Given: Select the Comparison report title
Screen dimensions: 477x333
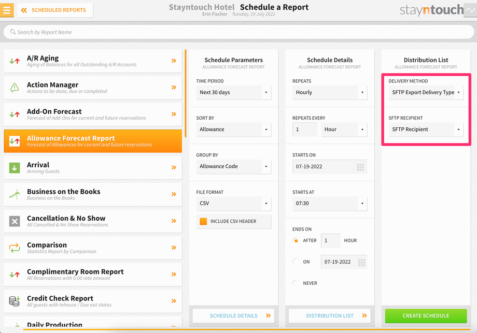Looking at the screenshot, I should pyautogui.click(x=47, y=245).
